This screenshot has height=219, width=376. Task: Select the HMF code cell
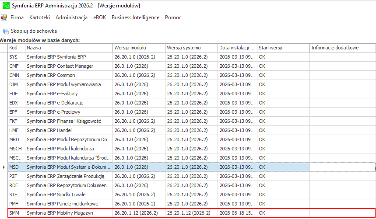coord(16,130)
